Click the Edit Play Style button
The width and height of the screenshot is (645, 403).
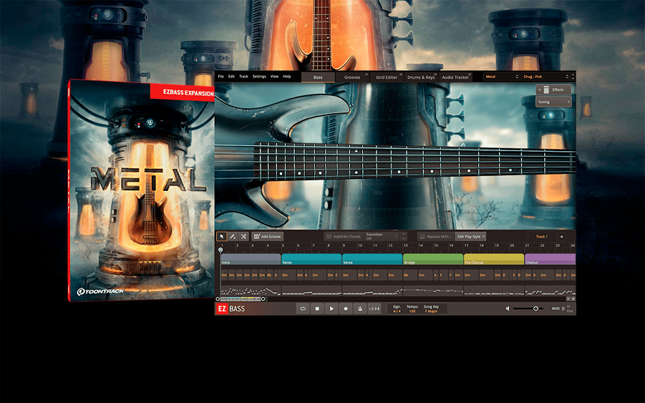[471, 237]
